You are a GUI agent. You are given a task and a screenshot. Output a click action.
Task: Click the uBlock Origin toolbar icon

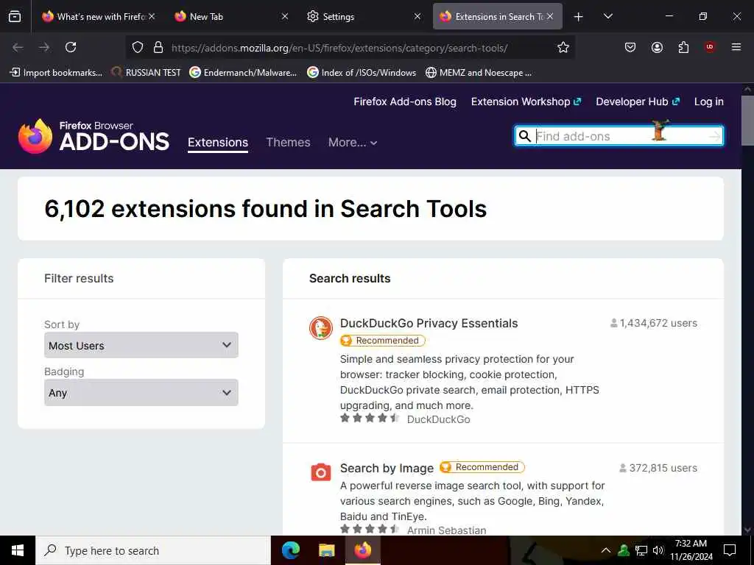click(x=710, y=47)
